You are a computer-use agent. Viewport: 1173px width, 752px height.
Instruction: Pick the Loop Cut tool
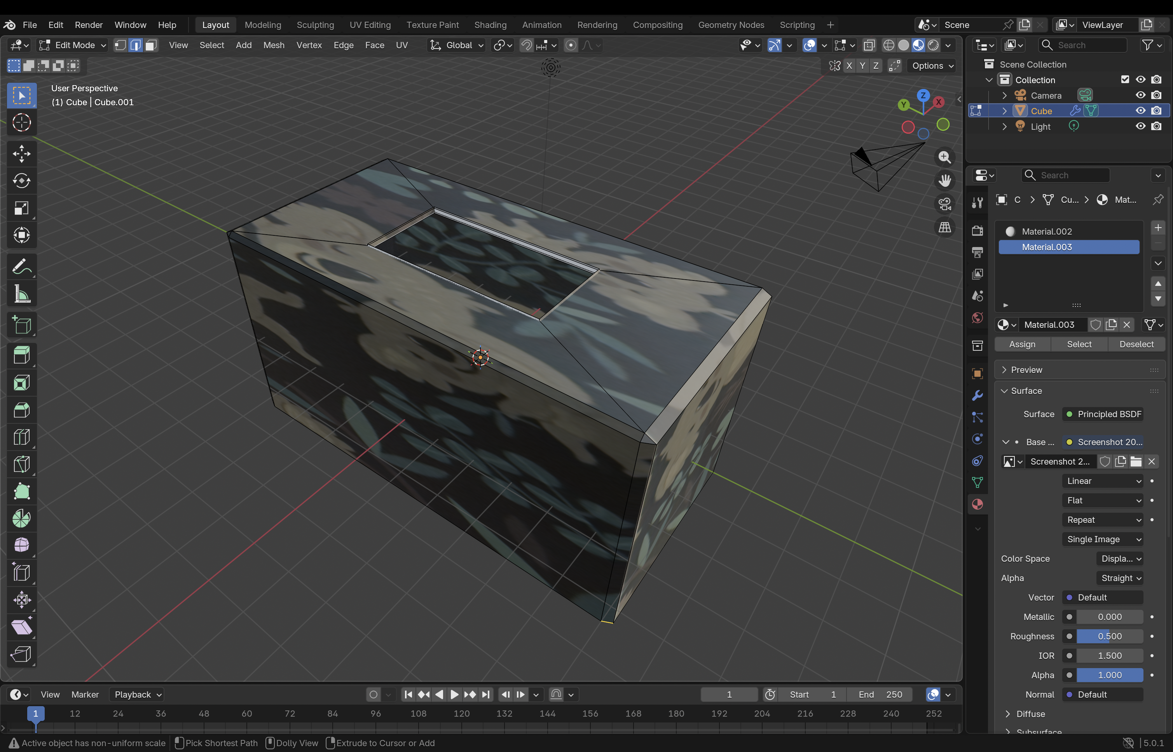pyautogui.click(x=21, y=437)
